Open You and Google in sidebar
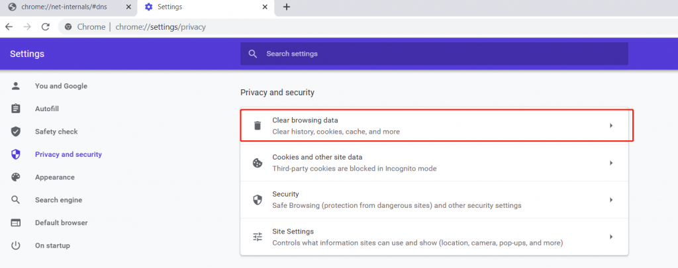678x268 pixels. (61, 86)
